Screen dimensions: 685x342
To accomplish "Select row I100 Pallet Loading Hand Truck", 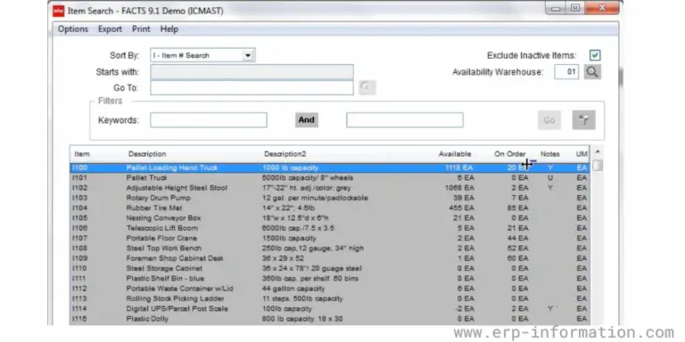I will tap(330, 168).
